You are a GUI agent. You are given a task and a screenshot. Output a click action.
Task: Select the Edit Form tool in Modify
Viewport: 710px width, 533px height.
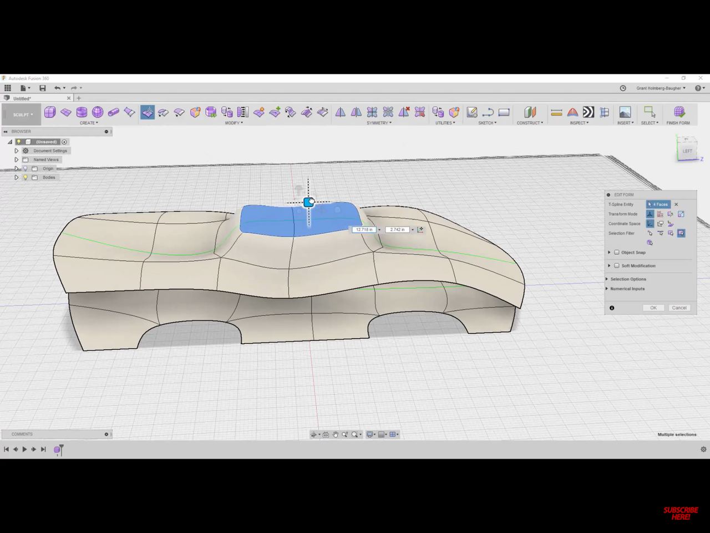click(x=148, y=112)
